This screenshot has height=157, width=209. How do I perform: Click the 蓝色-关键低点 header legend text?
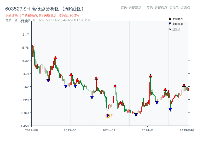(x=157, y=8)
